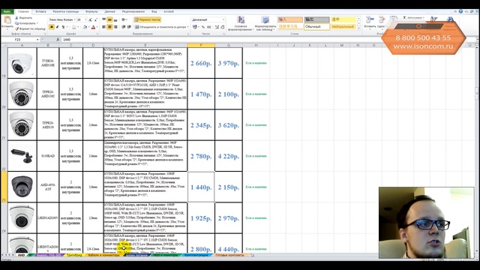Viewport: 480px width, 270px height.
Task: Open the Файл tab
Action: (7, 12)
